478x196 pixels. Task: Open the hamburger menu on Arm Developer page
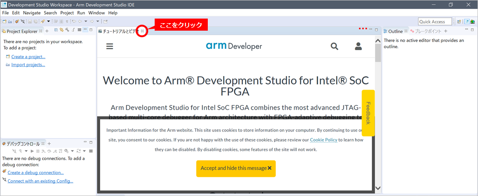pyautogui.click(x=109, y=46)
